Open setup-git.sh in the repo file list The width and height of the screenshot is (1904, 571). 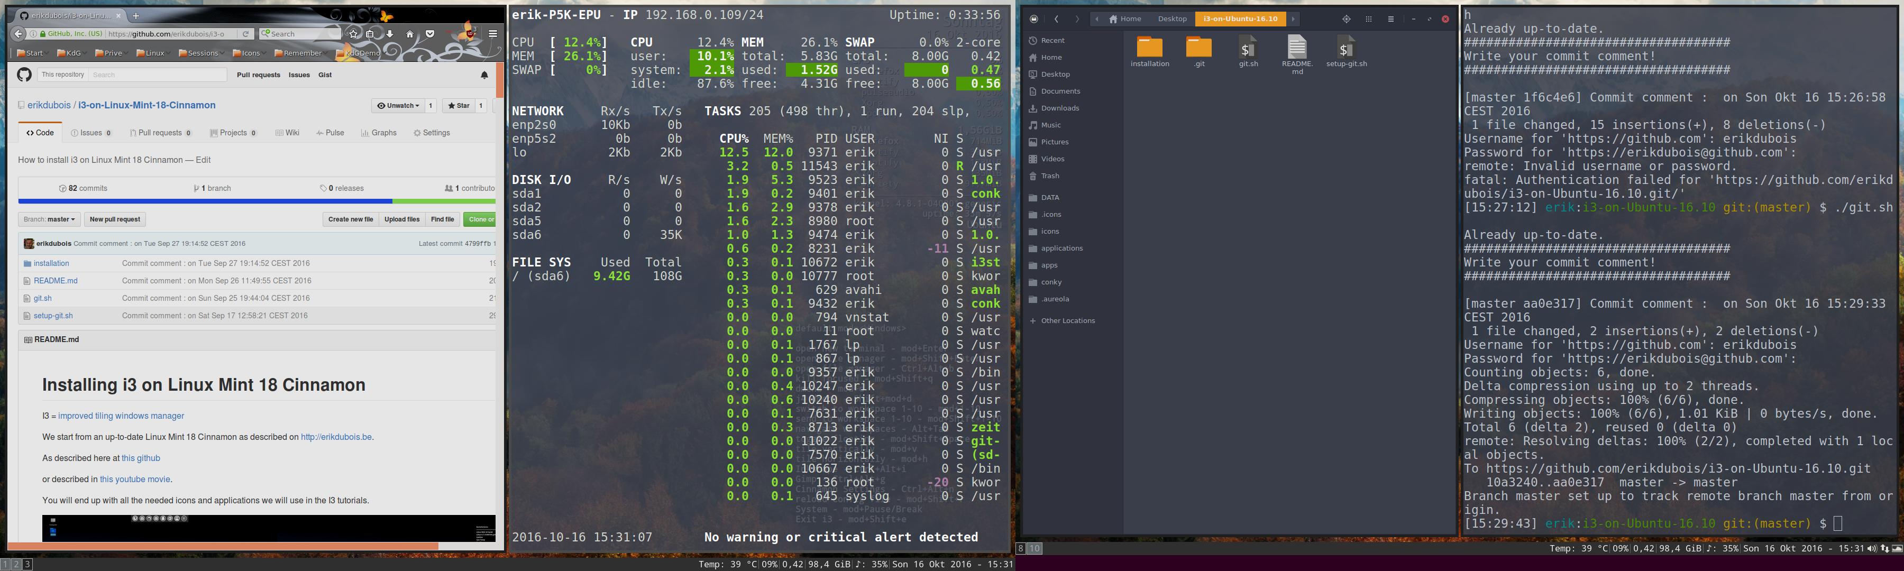coord(53,316)
